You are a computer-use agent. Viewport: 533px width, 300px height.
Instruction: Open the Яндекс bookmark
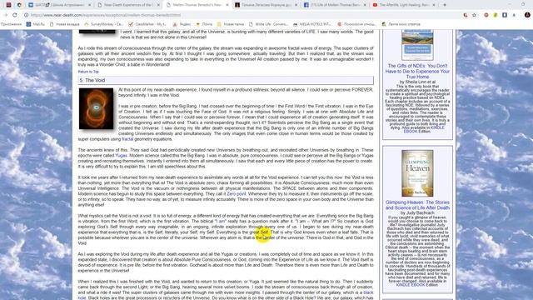182,24
